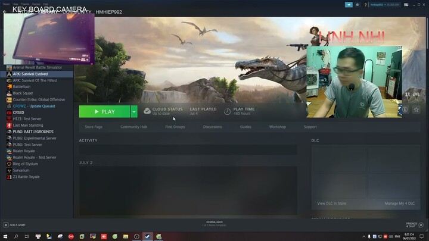Click the top-left DLC thumbnail
Screen dimensions: 429x241
[339, 159]
